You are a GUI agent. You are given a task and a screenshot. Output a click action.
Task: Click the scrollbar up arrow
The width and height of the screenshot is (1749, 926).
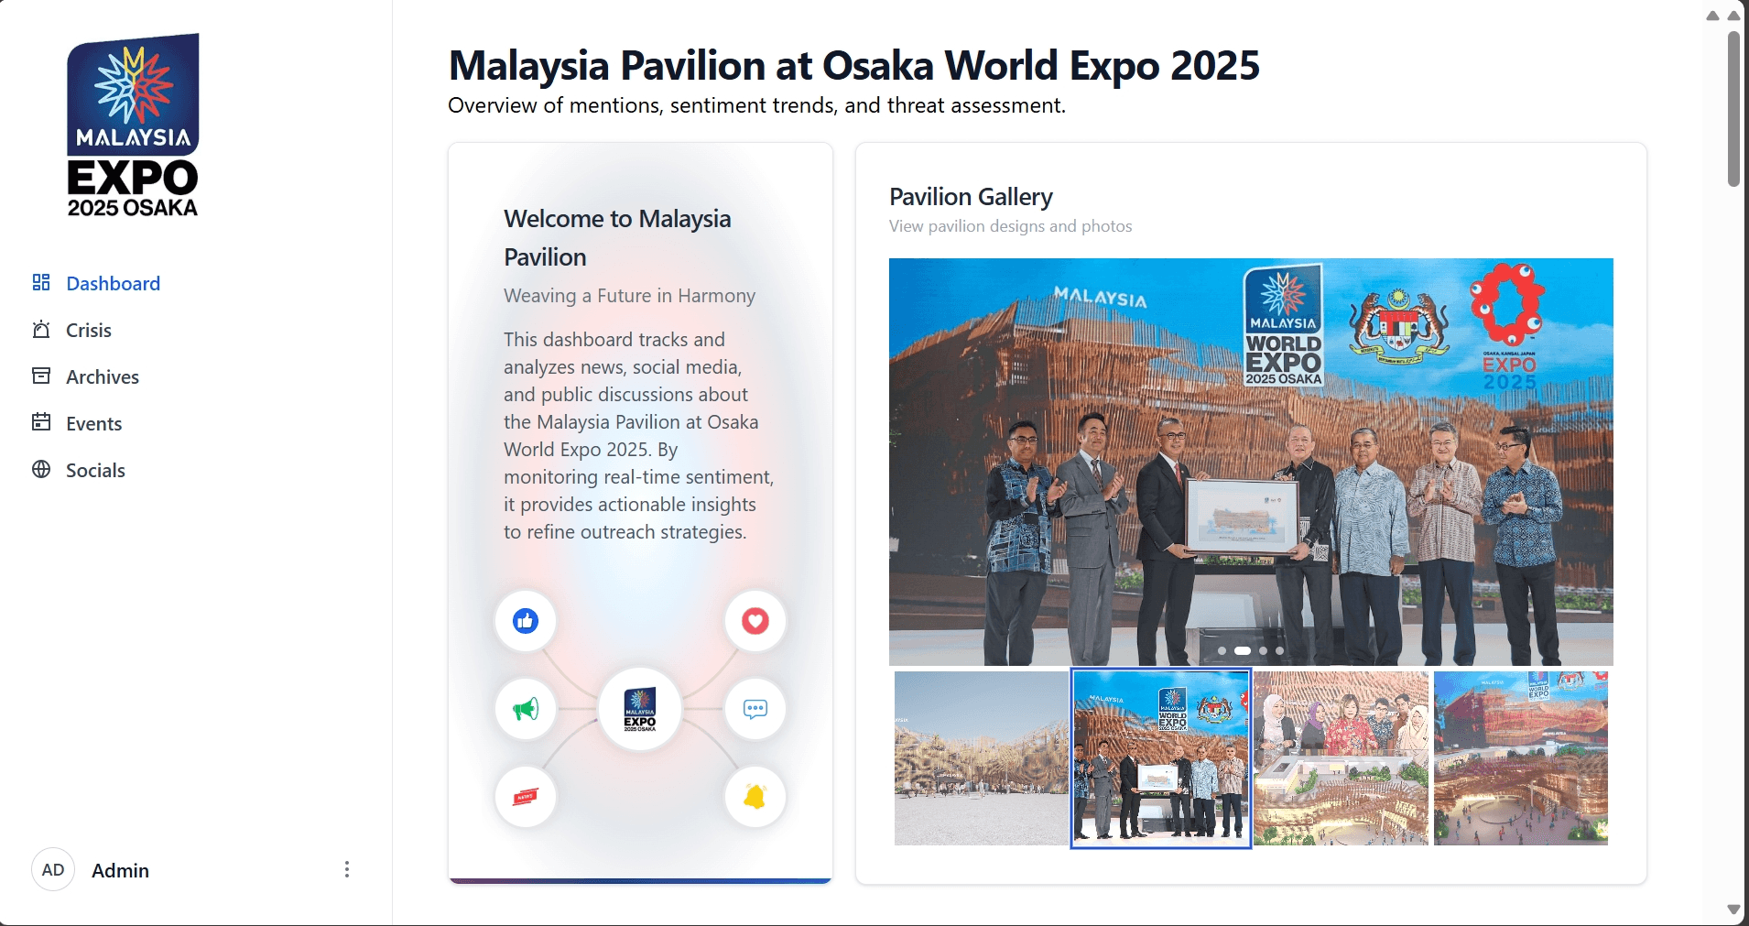coord(1733,16)
